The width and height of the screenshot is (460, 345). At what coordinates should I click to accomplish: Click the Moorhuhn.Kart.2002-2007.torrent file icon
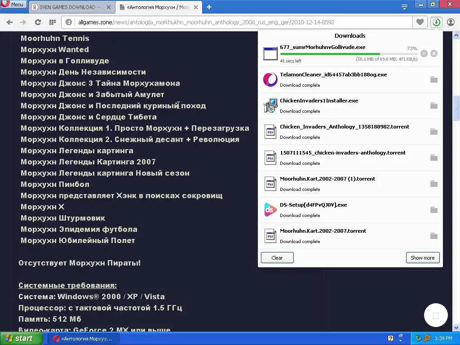(x=270, y=236)
